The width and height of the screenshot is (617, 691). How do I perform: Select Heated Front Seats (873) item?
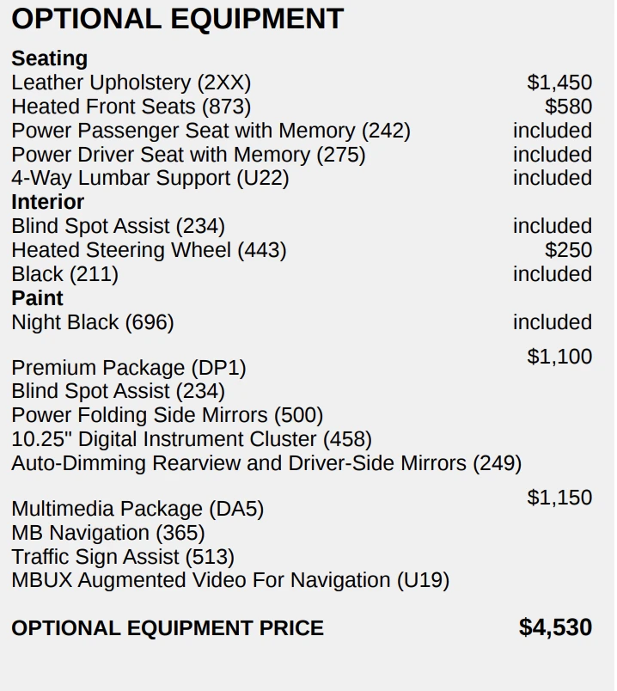[x=131, y=107]
